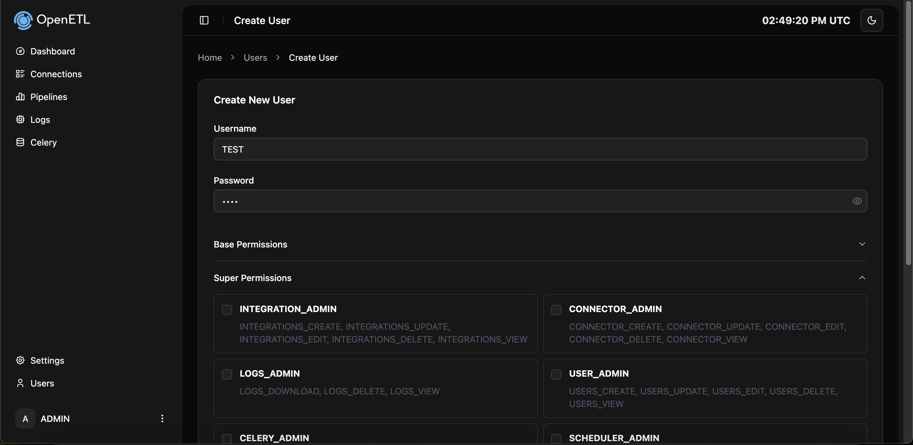913x445 pixels.
Task: Navigate to Home breadcrumb
Action: (x=210, y=58)
